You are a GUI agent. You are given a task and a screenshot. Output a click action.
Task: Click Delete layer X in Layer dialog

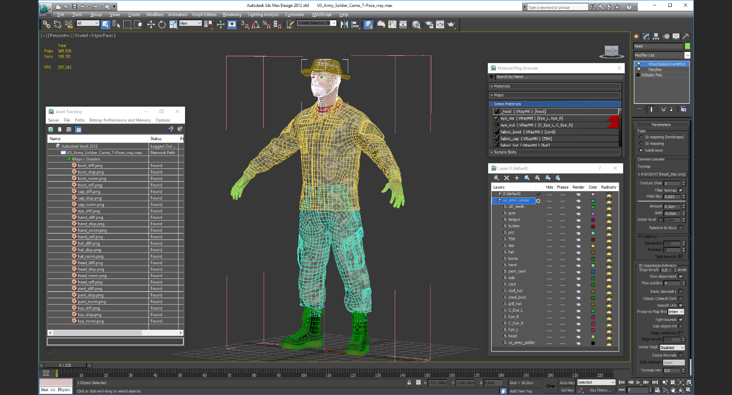[506, 178]
